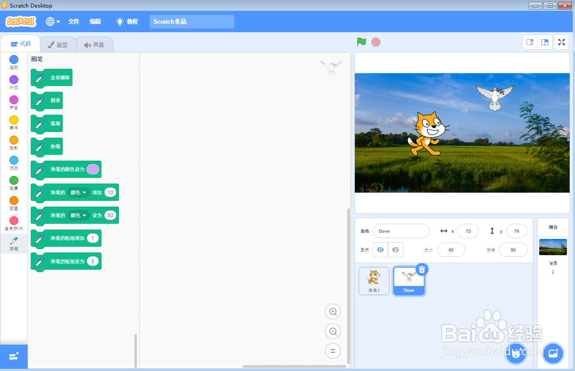Switch to the 代码 tab
The height and width of the screenshot is (371, 575).
[x=20, y=44]
